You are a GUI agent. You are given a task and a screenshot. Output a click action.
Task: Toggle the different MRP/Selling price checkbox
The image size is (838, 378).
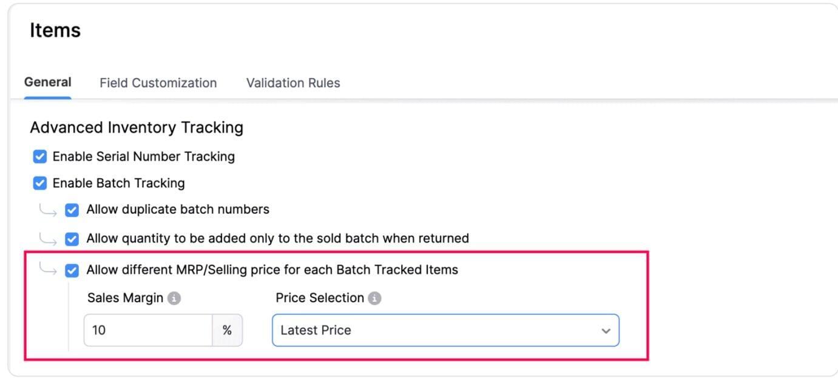point(72,270)
